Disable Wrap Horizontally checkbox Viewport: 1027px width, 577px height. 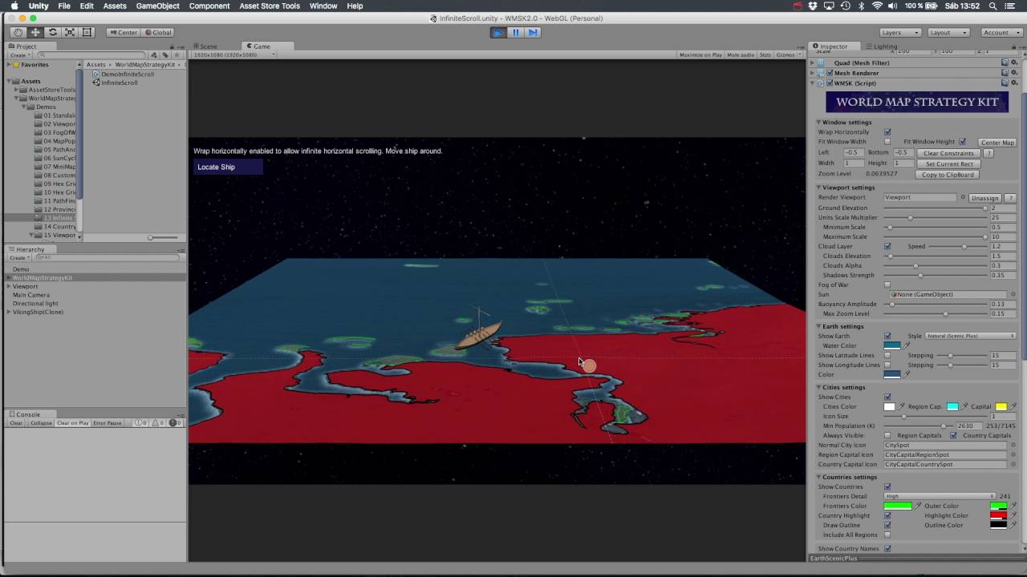[x=887, y=132]
